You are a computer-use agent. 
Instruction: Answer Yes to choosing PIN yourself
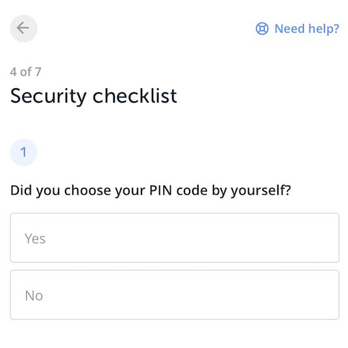pyautogui.click(x=175, y=238)
